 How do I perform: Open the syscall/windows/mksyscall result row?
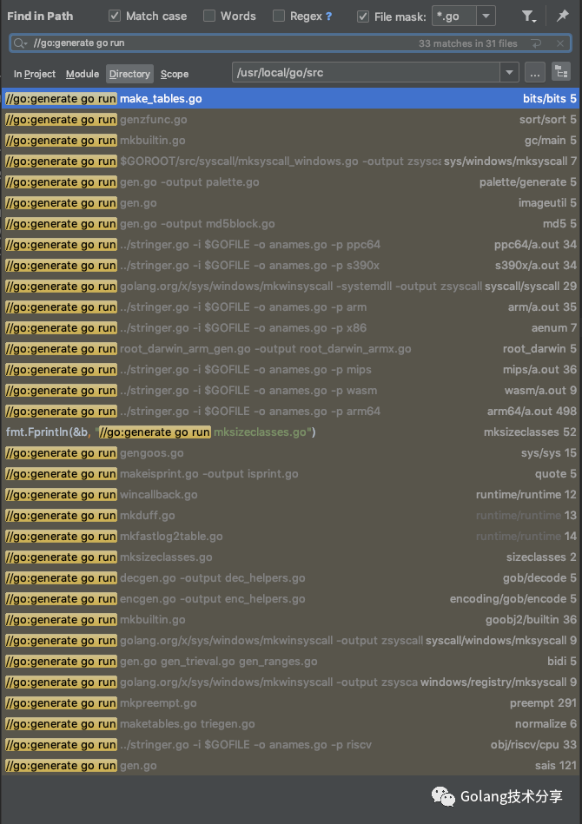pyautogui.click(x=290, y=641)
